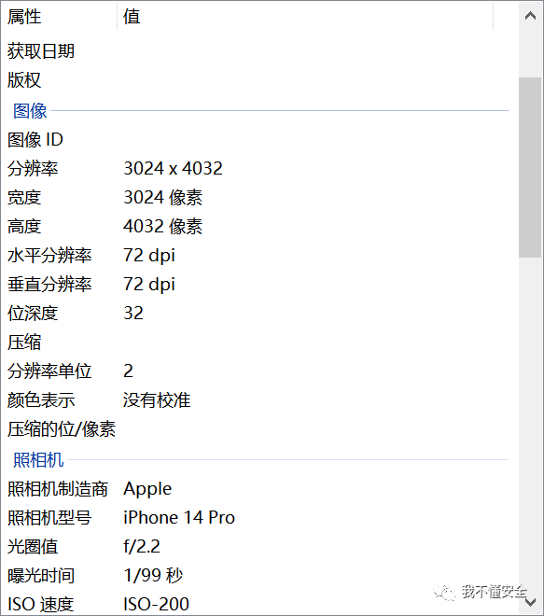Select the 获取日期 property row
This screenshot has height=616, width=544.
coord(259,51)
